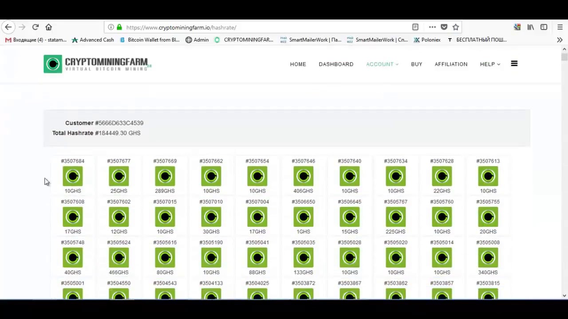Open the site hamburger menu next to HELP
This screenshot has height=319, width=568.
[514, 64]
